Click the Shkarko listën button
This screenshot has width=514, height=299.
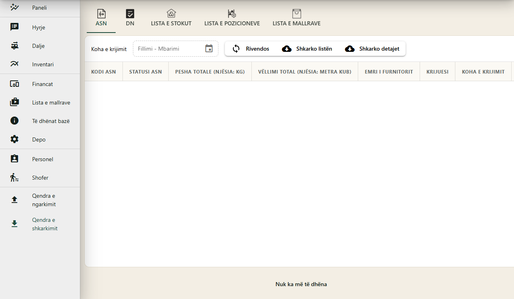click(x=307, y=49)
